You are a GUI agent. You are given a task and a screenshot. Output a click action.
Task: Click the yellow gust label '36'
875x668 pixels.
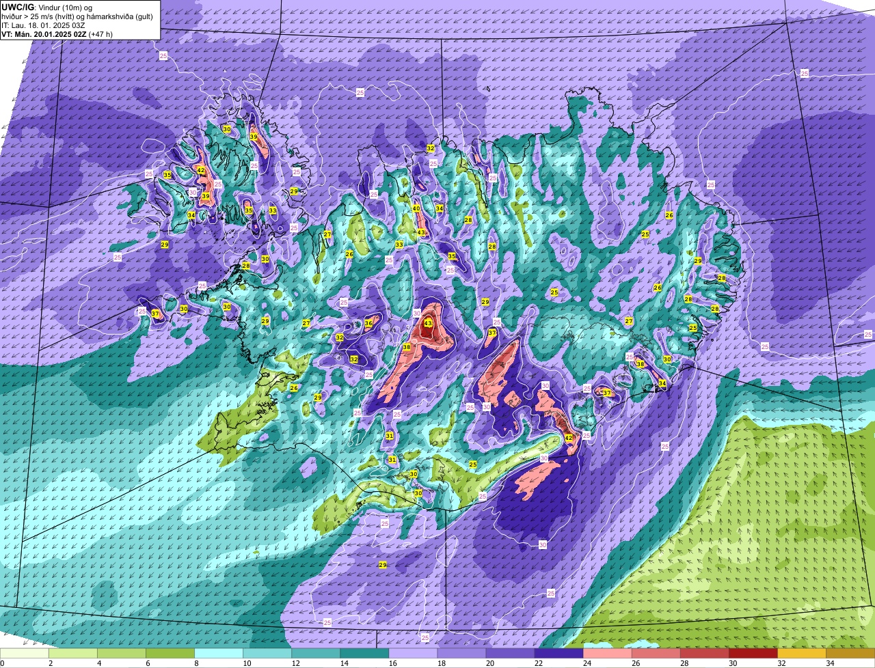pos(368,323)
